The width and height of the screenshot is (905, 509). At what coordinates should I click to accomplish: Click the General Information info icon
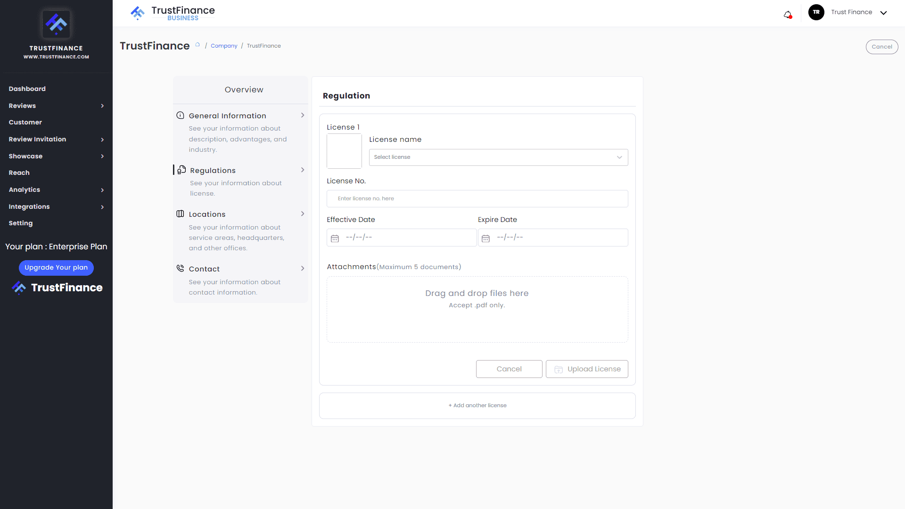pos(180,115)
